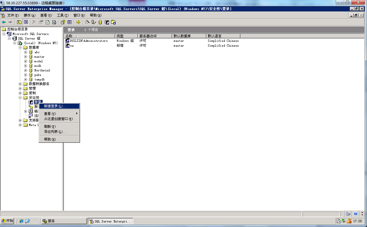367x227 pixels.
Task: Click the yellow star New icon
Action: tap(78, 22)
